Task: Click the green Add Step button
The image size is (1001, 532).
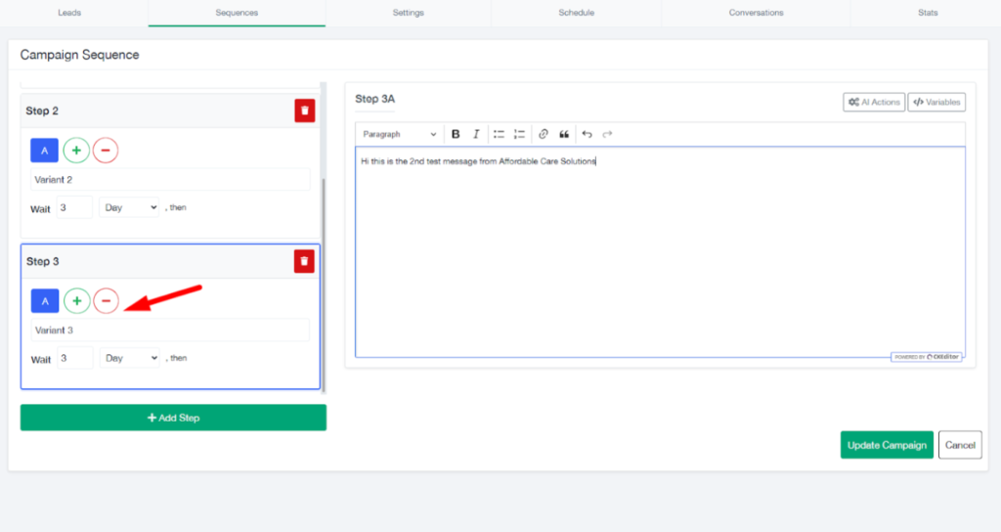Action: coord(173,418)
